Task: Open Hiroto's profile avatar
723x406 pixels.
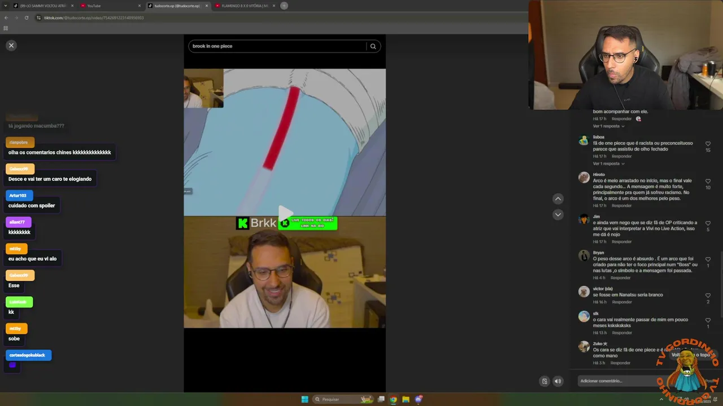Action: pyautogui.click(x=584, y=178)
